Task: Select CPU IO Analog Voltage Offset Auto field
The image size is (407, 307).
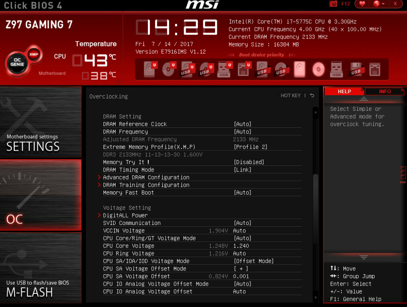Action: tap(239, 291)
